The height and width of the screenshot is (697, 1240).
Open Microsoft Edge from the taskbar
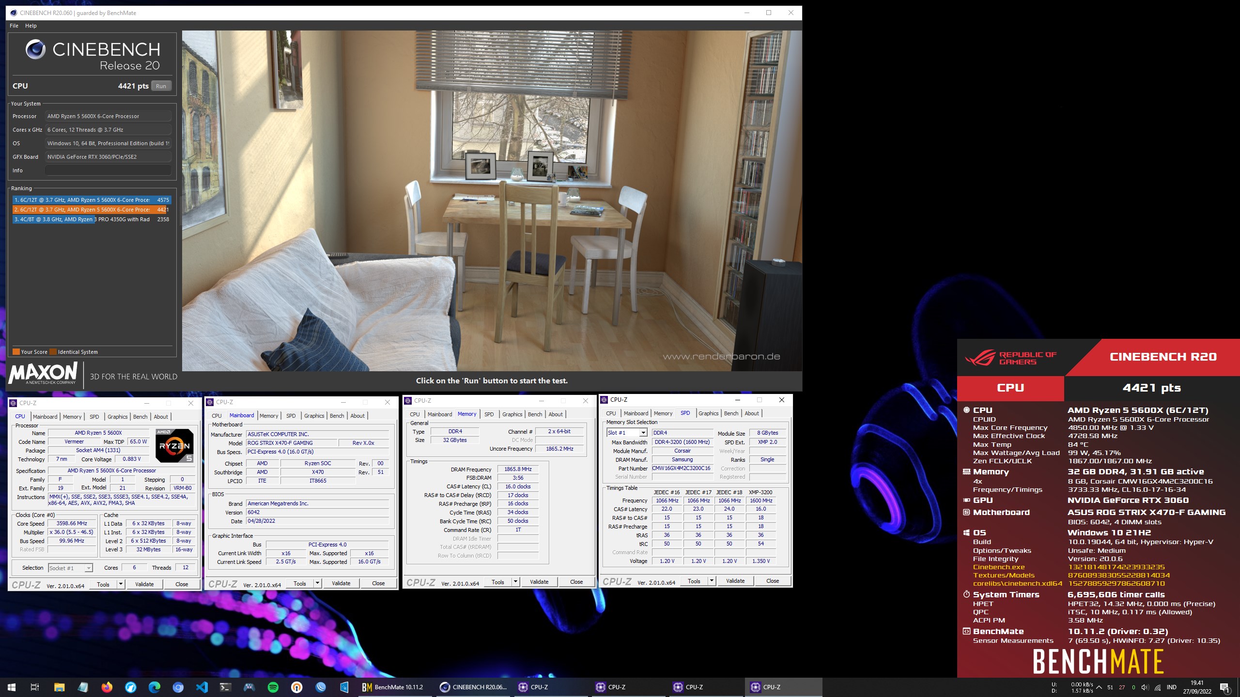click(154, 687)
